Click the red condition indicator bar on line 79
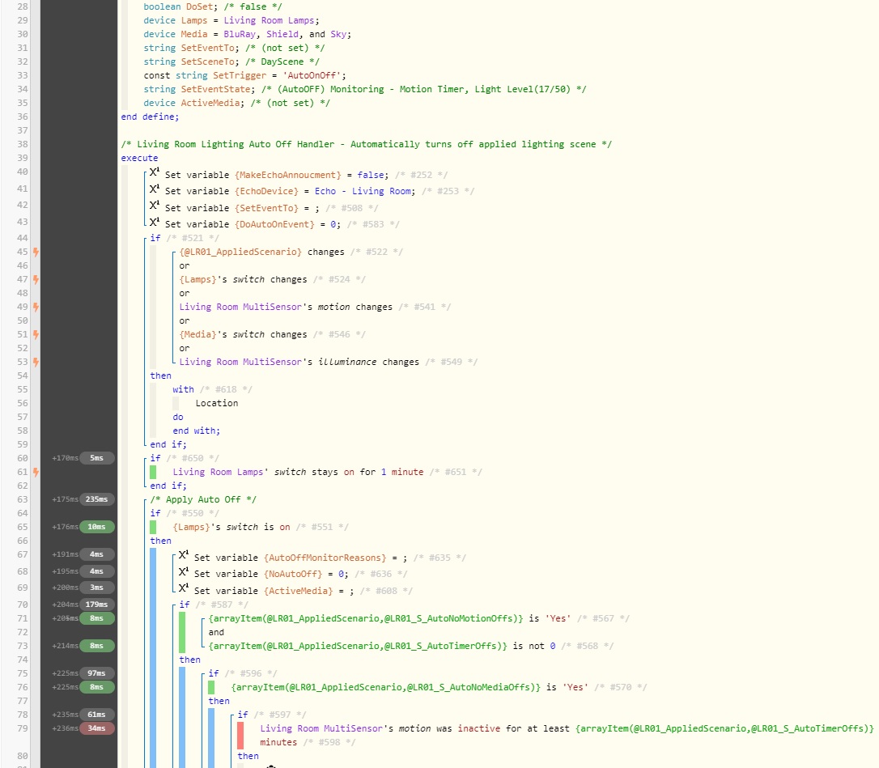Viewport: 879px width, 768px height. pyautogui.click(x=240, y=736)
